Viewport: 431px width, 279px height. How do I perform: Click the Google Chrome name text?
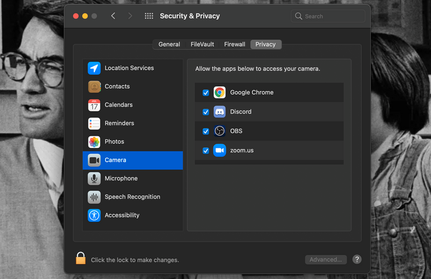coord(252,93)
